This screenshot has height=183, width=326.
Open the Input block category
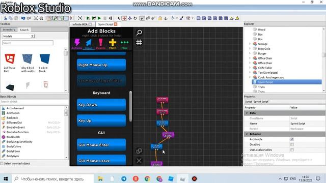(x=89, y=44)
